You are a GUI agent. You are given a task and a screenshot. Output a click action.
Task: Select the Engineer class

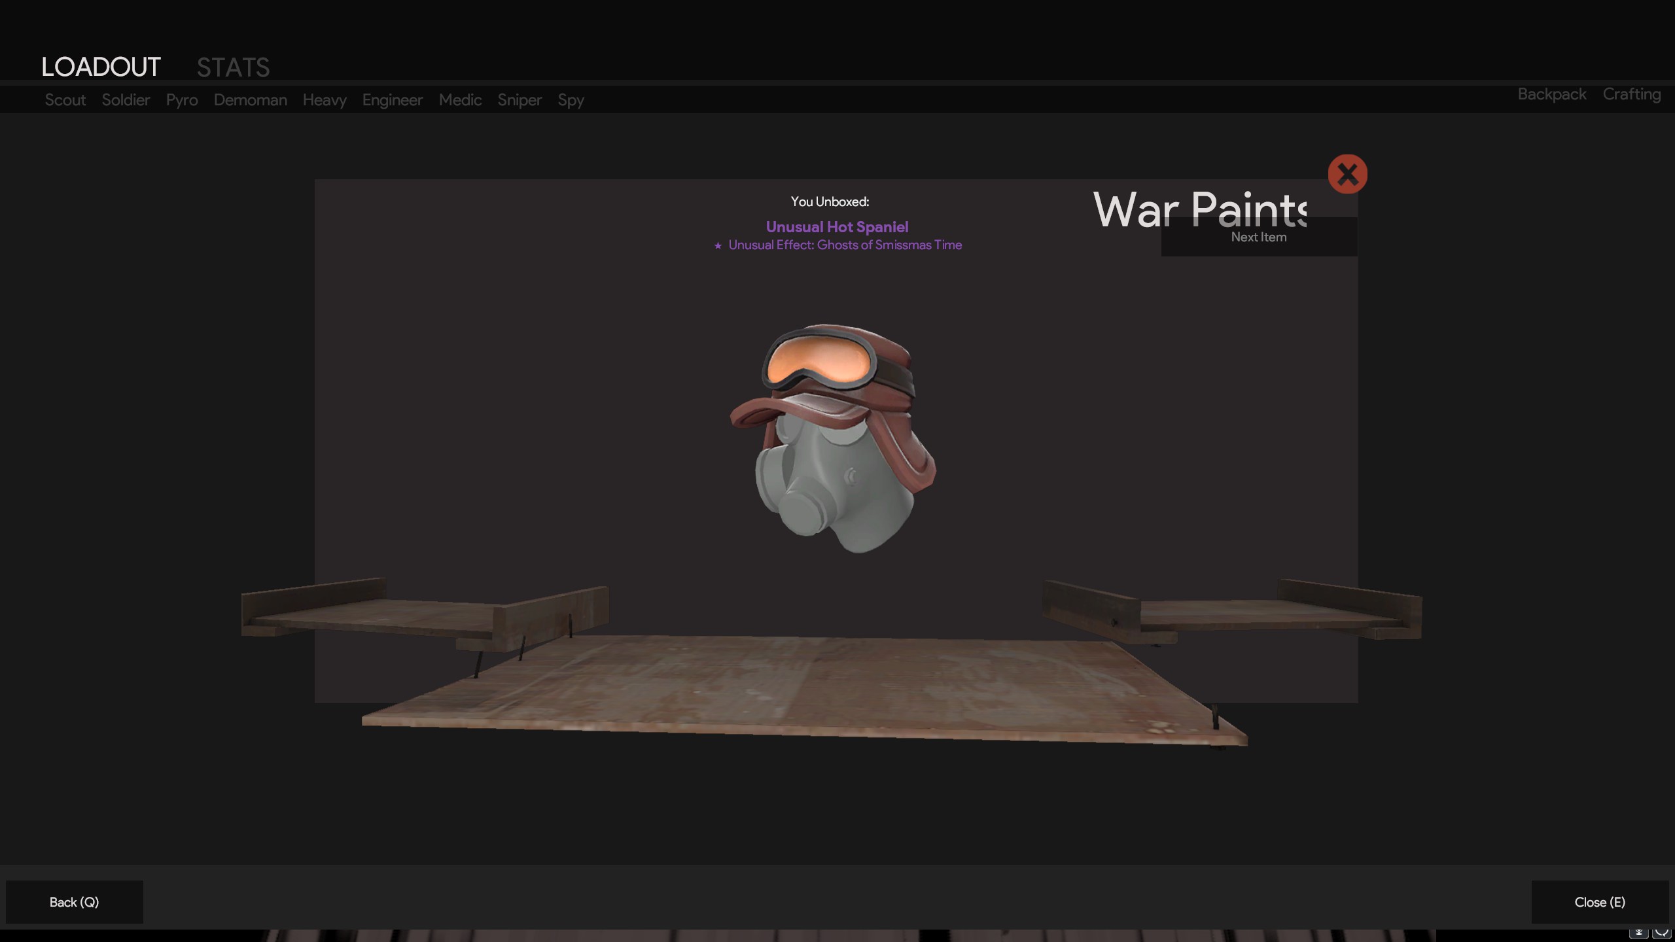(393, 100)
